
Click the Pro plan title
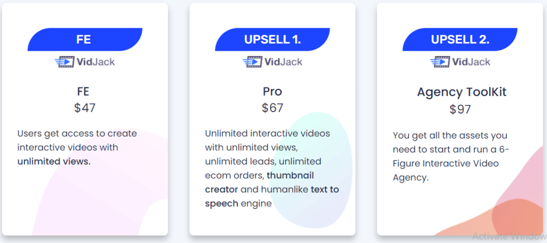(x=272, y=92)
